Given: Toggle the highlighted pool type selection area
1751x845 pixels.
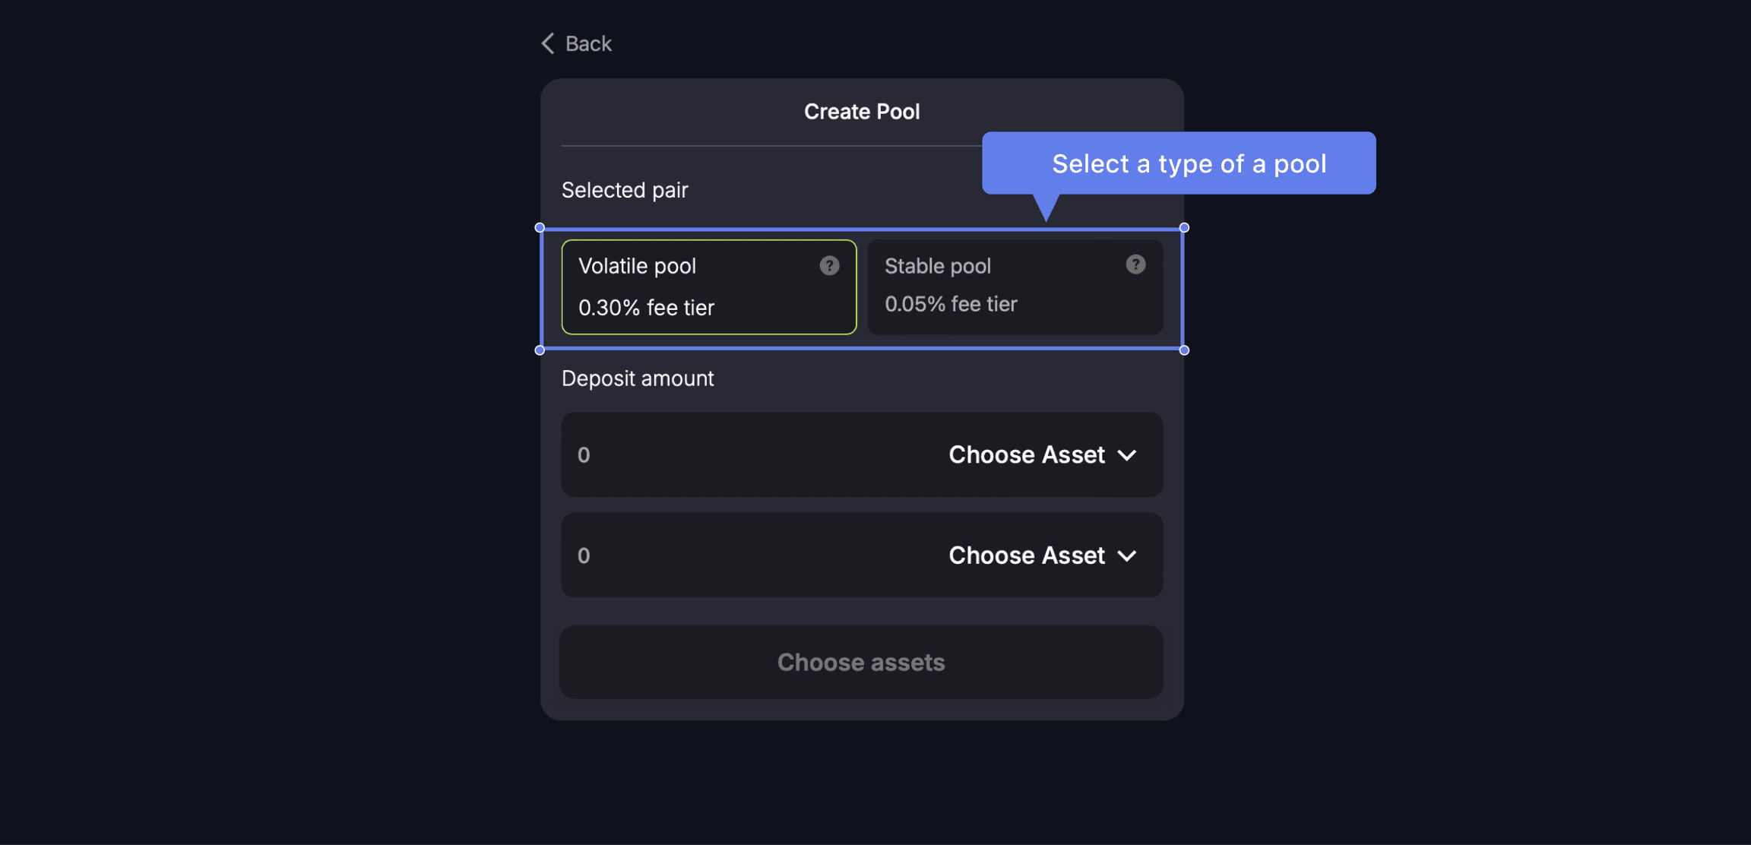Looking at the screenshot, I should (x=862, y=289).
